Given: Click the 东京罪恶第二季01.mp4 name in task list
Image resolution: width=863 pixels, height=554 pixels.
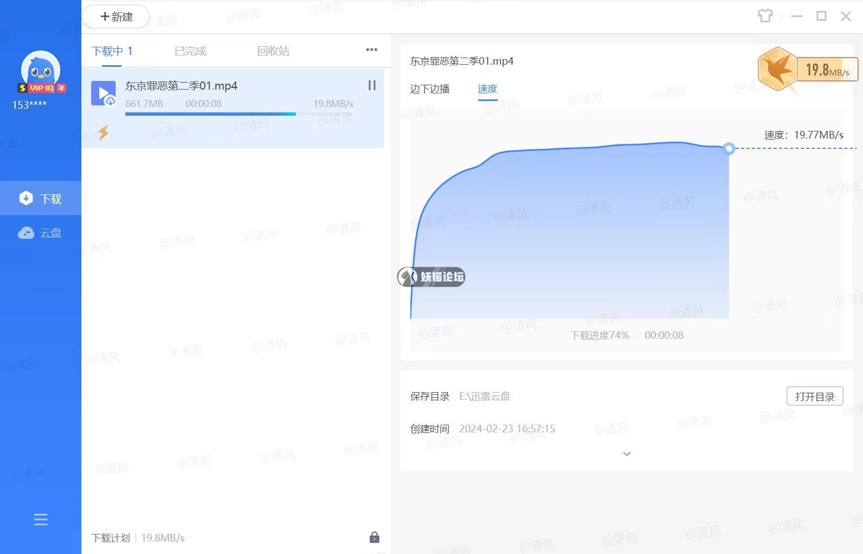Looking at the screenshot, I should [181, 86].
